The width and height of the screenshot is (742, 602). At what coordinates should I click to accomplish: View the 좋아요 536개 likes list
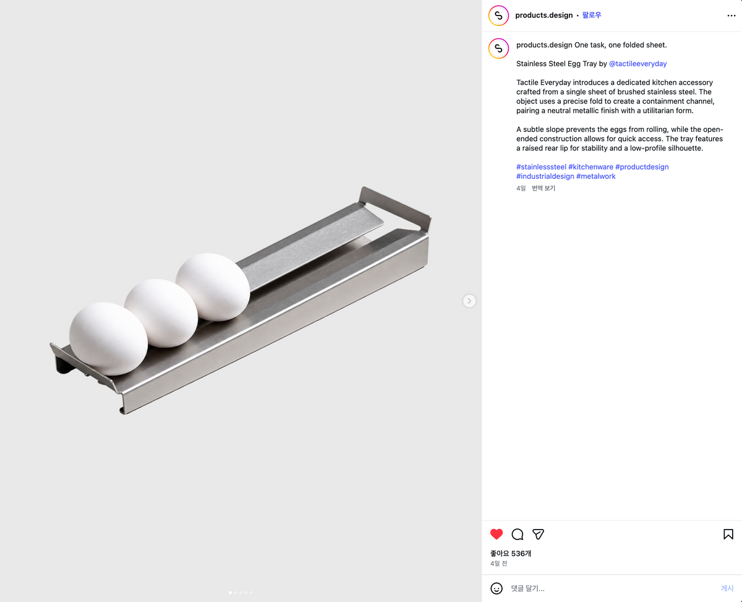[x=511, y=553]
